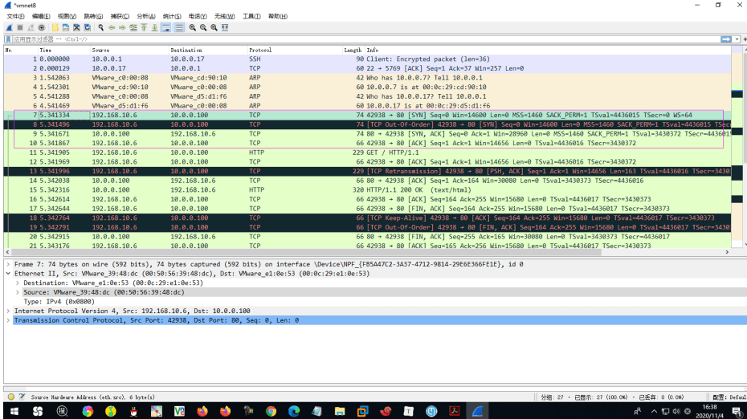
Task: Jump to the last packet
Action: coord(155,27)
